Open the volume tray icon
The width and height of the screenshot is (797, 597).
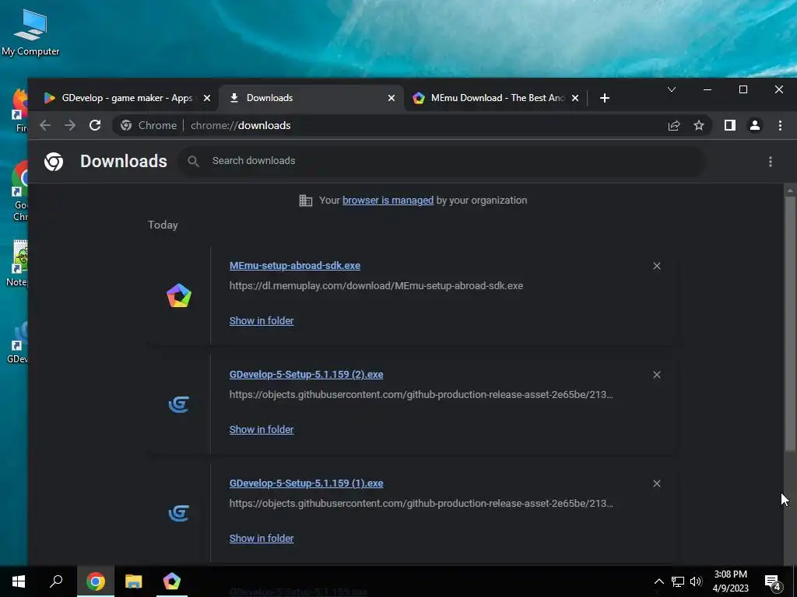tap(696, 581)
